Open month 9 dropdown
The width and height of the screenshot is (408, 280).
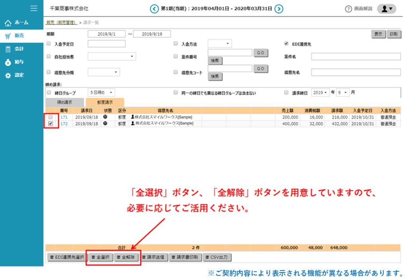pos(343,92)
